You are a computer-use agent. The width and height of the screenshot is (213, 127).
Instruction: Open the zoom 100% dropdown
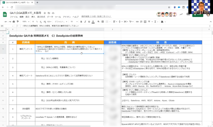click(x=26, y=22)
